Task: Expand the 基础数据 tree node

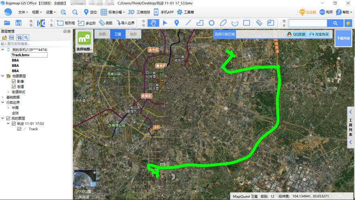Action: pos(3,97)
